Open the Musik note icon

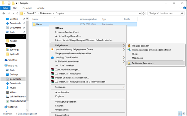point(7,88)
